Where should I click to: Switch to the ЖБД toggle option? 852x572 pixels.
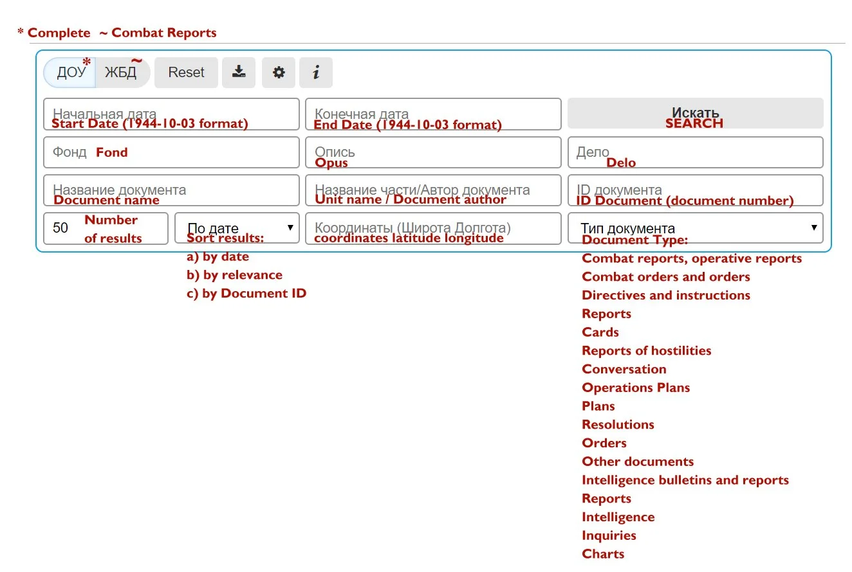[x=122, y=73]
